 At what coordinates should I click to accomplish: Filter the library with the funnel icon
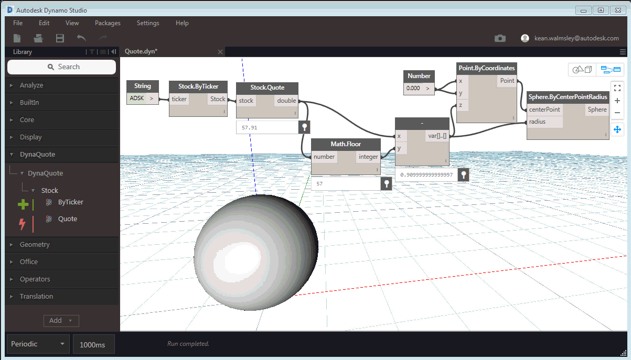(92, 52)
